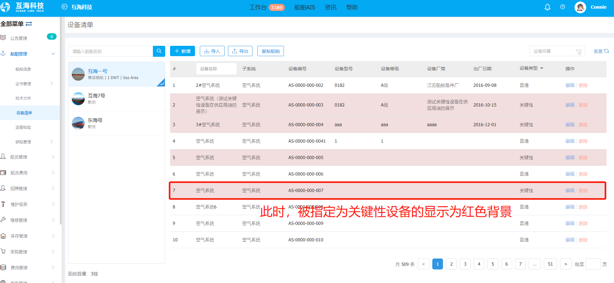Toggle the 全部菜单 switch icon
614x283 pixels.
(29, 24)
